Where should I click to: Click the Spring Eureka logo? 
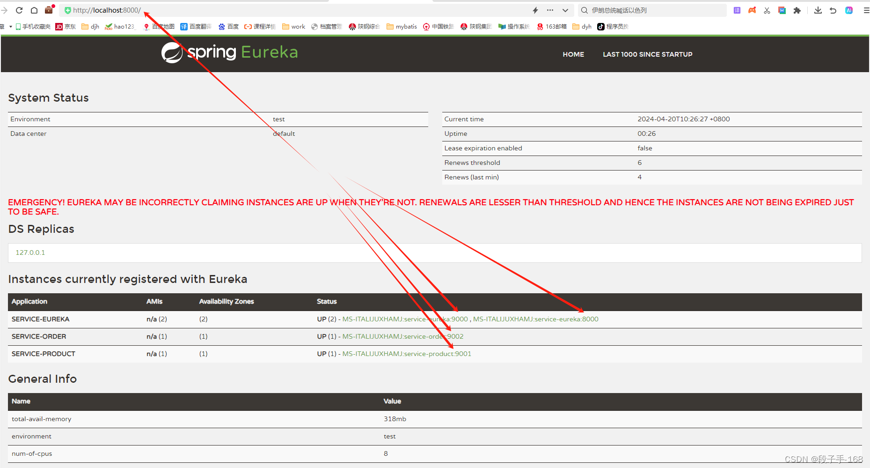click(x=229, y=52)
